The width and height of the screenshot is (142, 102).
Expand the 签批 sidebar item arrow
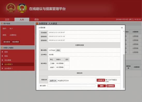(x=2, y=56)
